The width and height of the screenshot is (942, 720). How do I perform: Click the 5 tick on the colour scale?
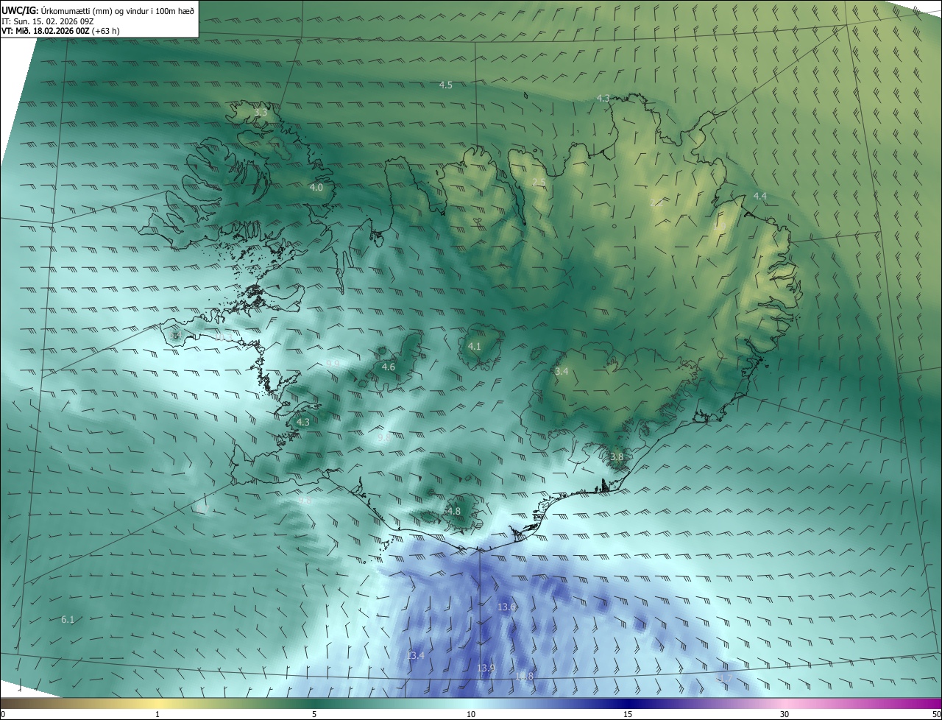point(314,714)
